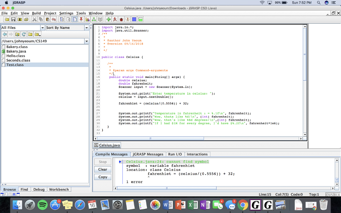Clear the compile messages
The width and height of the screenshot is (341, 213).
pyautogui.click(x=102, y=169)
